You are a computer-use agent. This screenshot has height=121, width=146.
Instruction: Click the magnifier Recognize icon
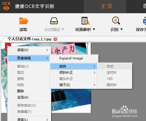click(116, 21)
